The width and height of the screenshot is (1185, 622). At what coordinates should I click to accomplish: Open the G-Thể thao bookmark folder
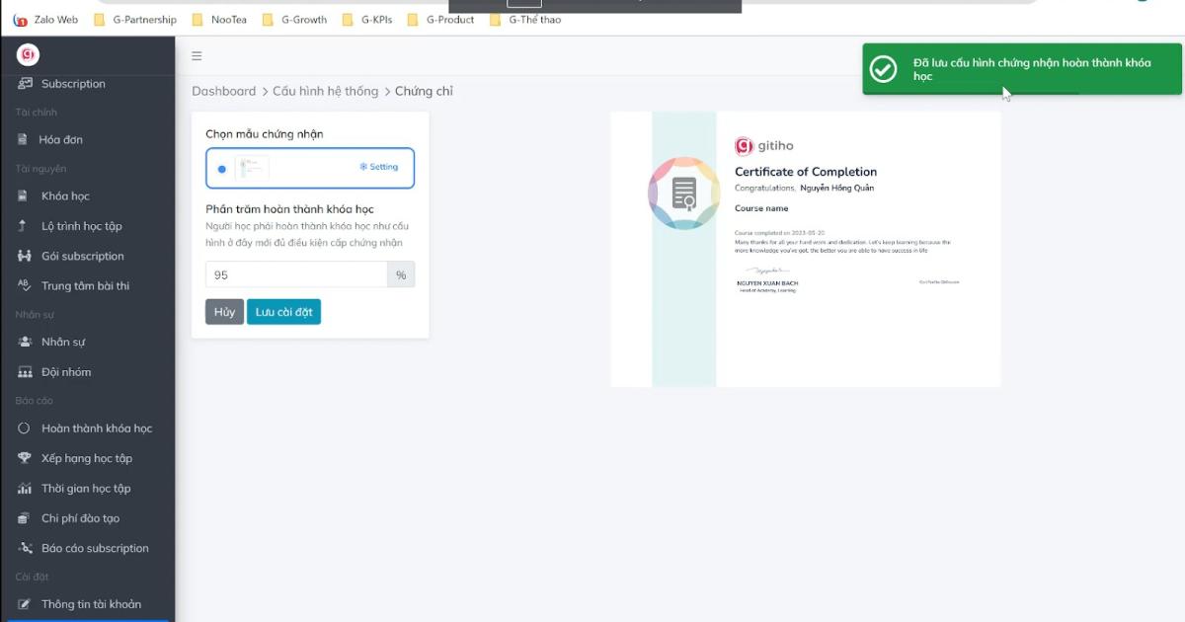pyautogui.click(x=524, y=20)
